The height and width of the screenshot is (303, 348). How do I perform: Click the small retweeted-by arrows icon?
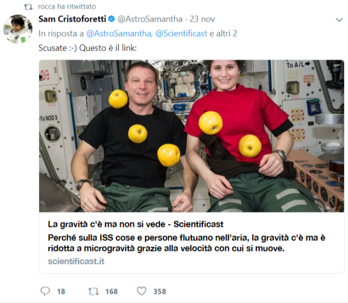[x=28, y=7]
